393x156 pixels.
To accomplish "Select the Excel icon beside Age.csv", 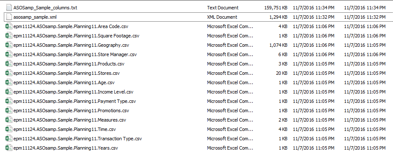I will (9, 82).
